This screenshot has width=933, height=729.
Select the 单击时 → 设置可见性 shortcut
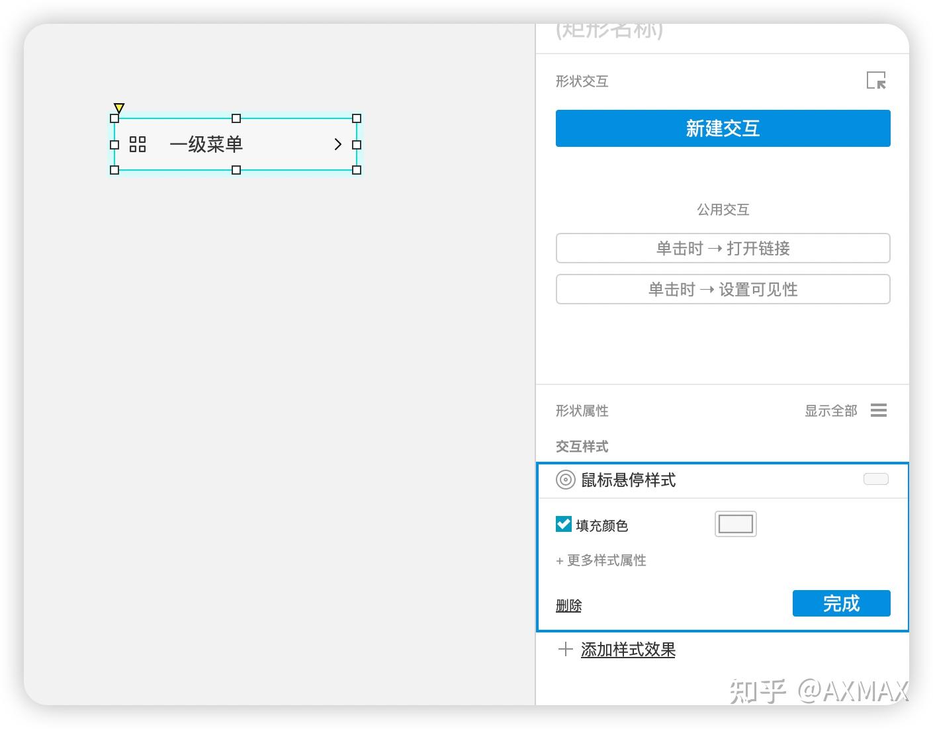(x=723, y=289)
